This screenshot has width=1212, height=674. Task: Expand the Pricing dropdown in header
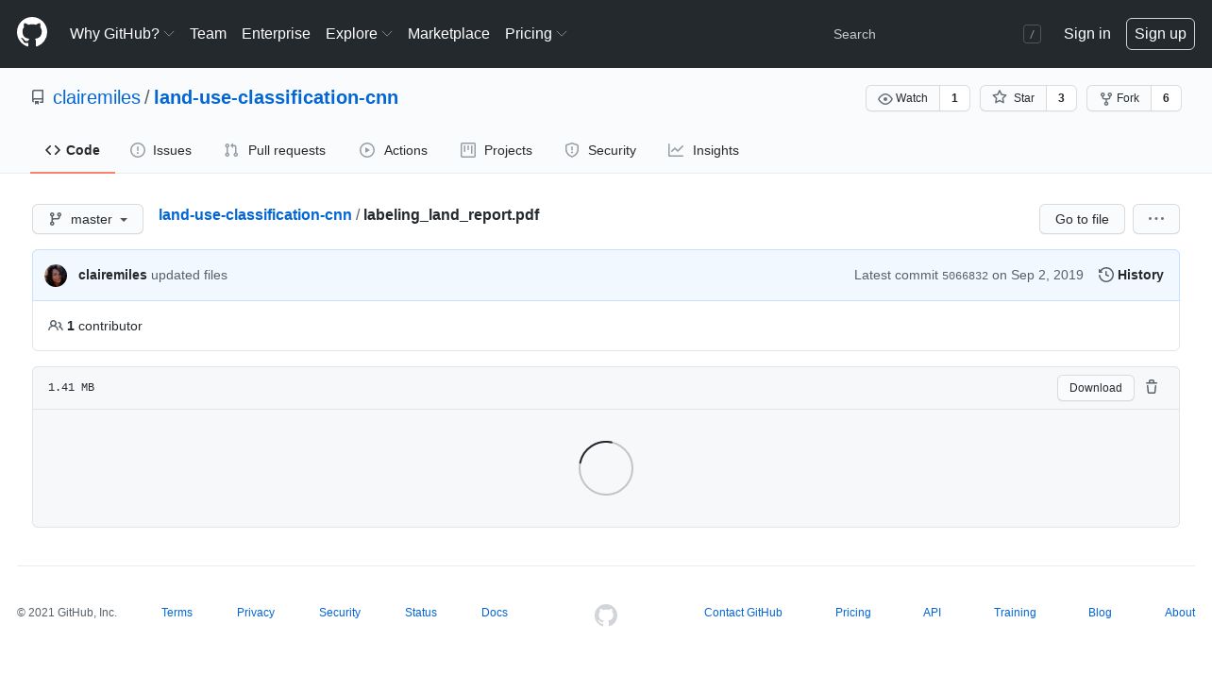(536, 34)
